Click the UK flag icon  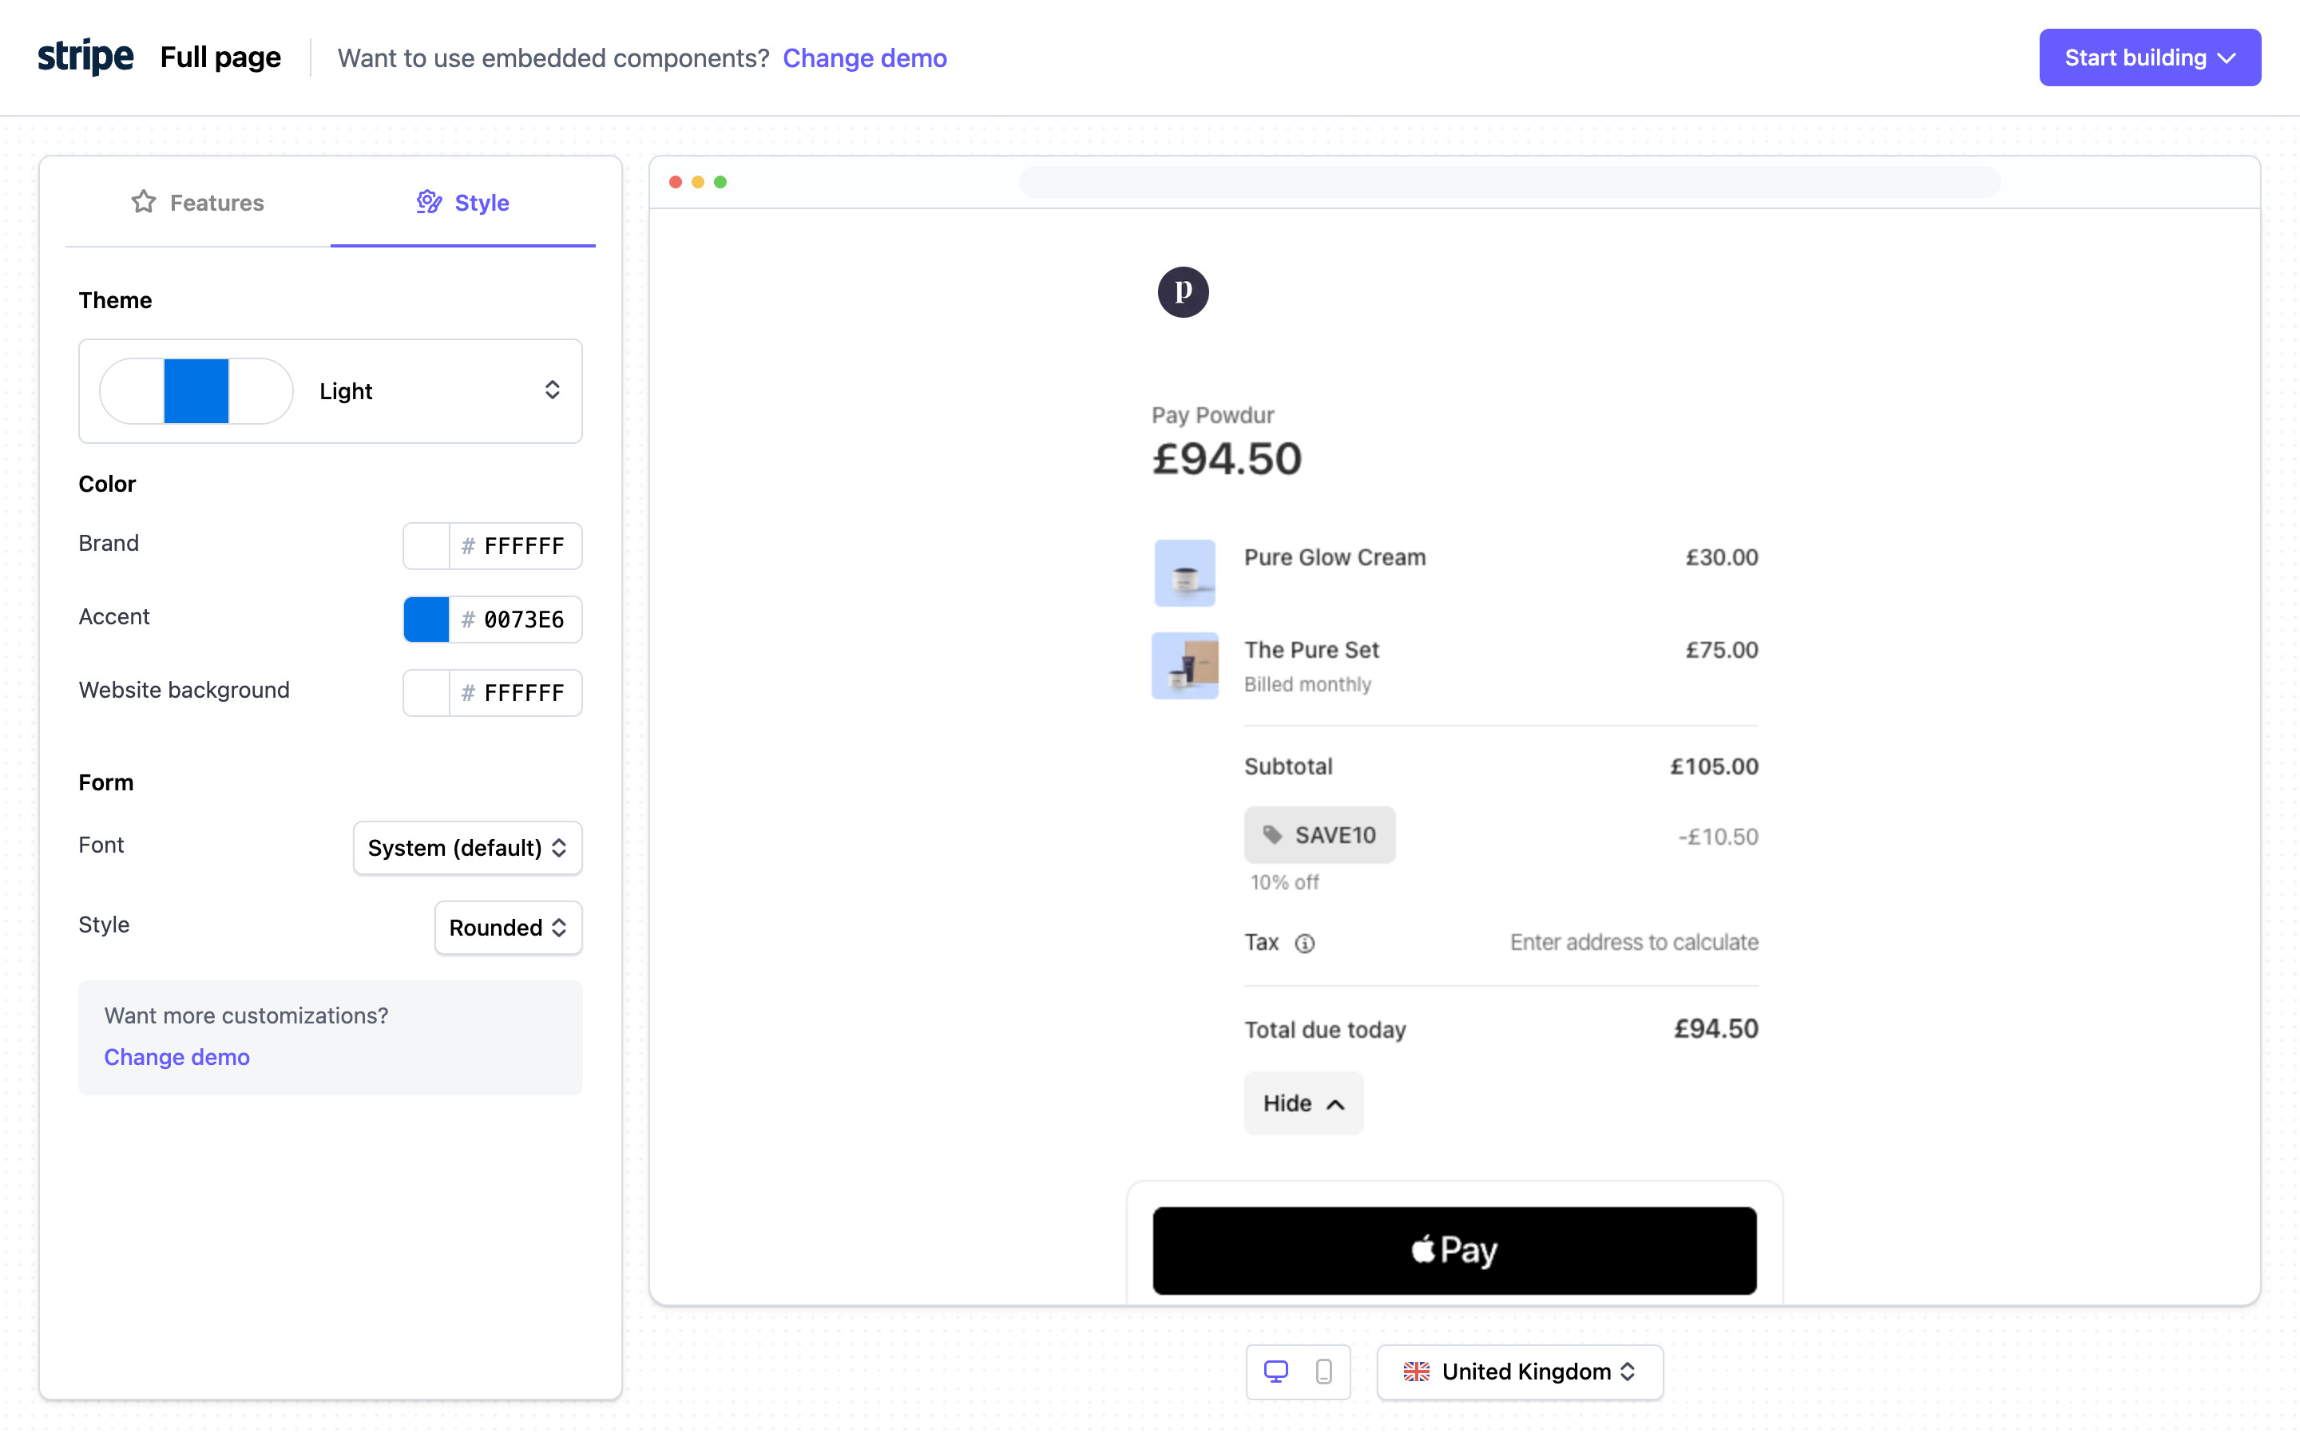click(x=1416, y=1372)
